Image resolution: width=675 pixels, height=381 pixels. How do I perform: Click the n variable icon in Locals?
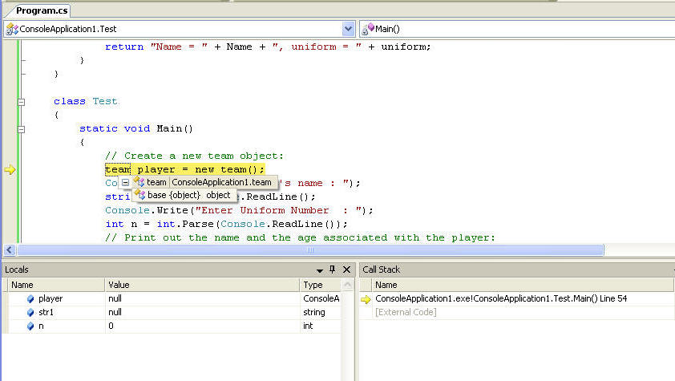(30, 326)
